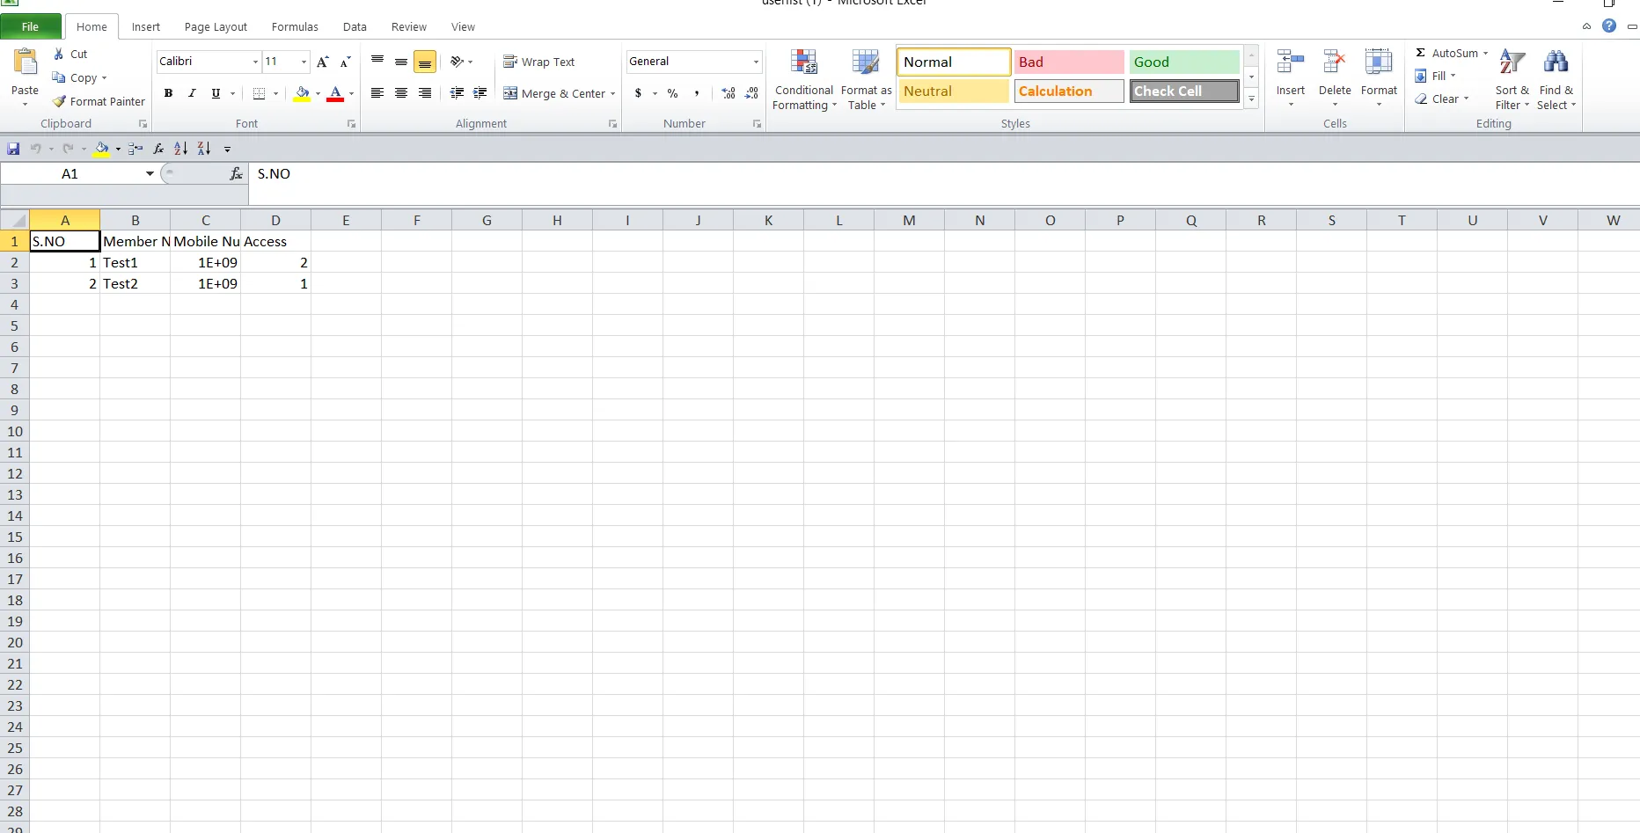Screen dimensions: 1640x833
Task: Switch to the Data tab
Action: [x=355, y=27]
